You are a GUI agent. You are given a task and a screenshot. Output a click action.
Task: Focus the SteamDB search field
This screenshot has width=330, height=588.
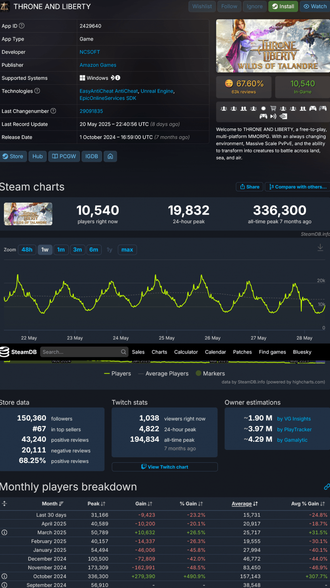[84, 352]
